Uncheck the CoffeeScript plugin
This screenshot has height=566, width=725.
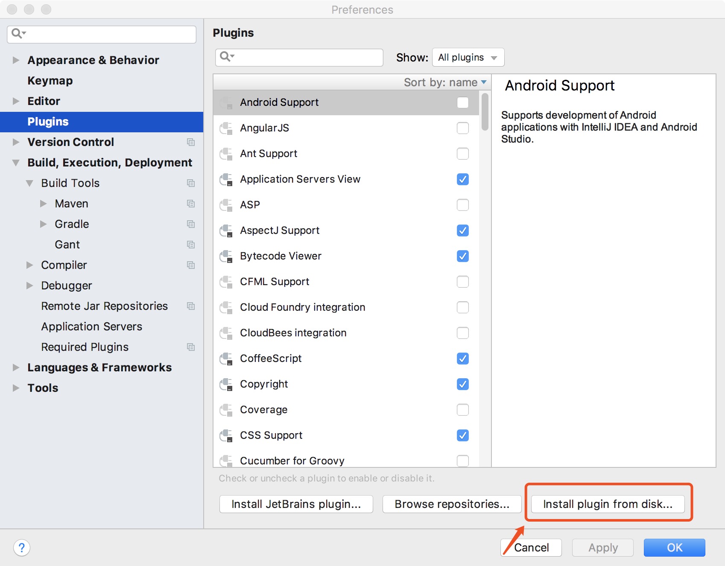pyautogui.click(x=463, y=359)
